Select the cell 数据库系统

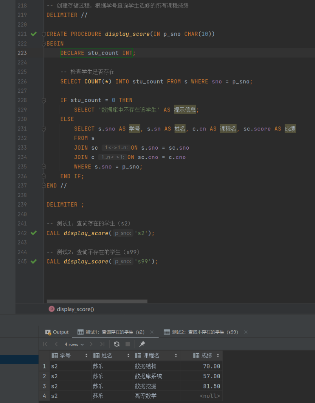(157, 376)
